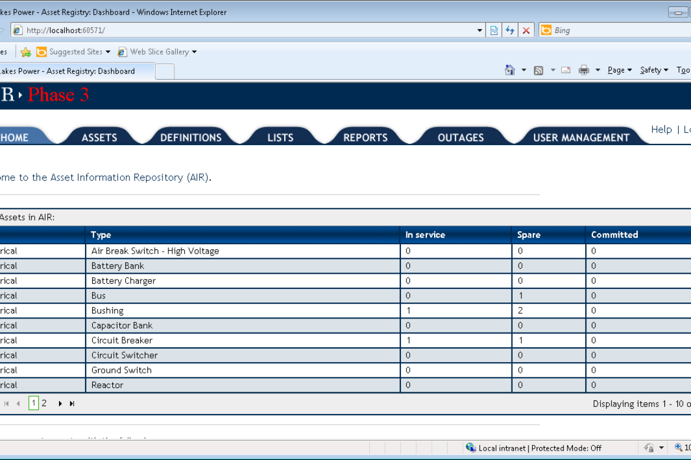Viewport: 691px width, 460px height.
Task: Open the address bar history dropdown
Action: [x=480, y=31]
